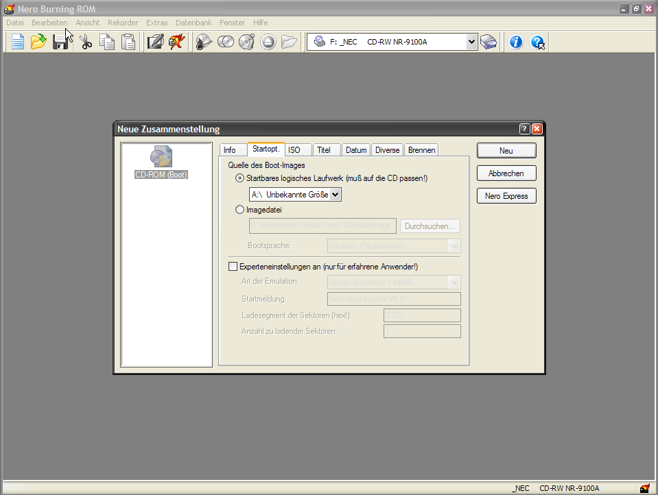Click the dialog's question mark help button
The width and height of the screenshot is (658, 495).
(525, 129)
